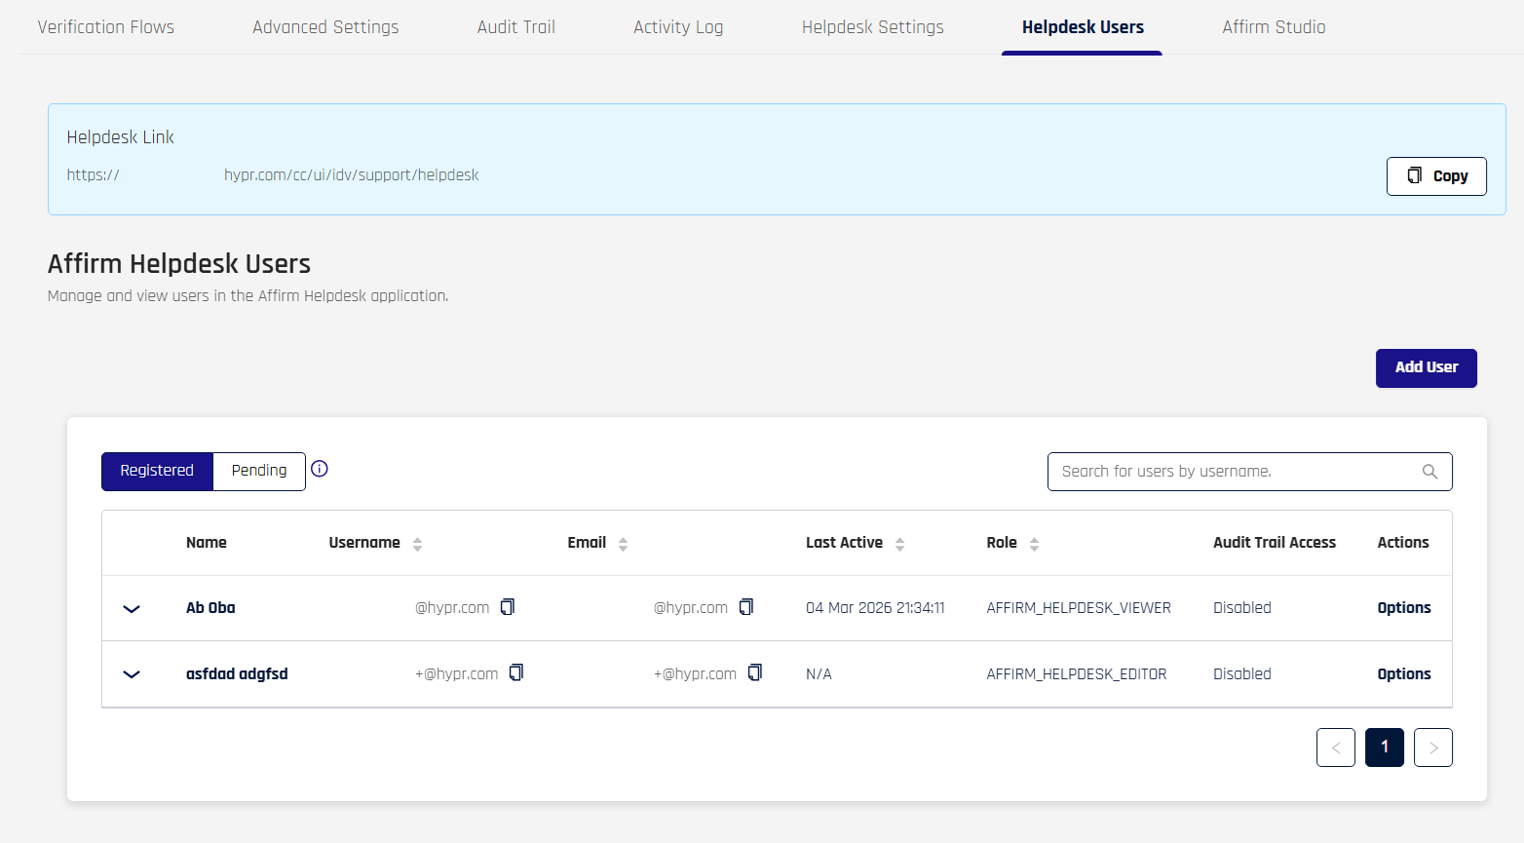1524x843 pixels.
Task: Click the search magnifier icon
Action: pyautogui.click(x=1429, y=472)
